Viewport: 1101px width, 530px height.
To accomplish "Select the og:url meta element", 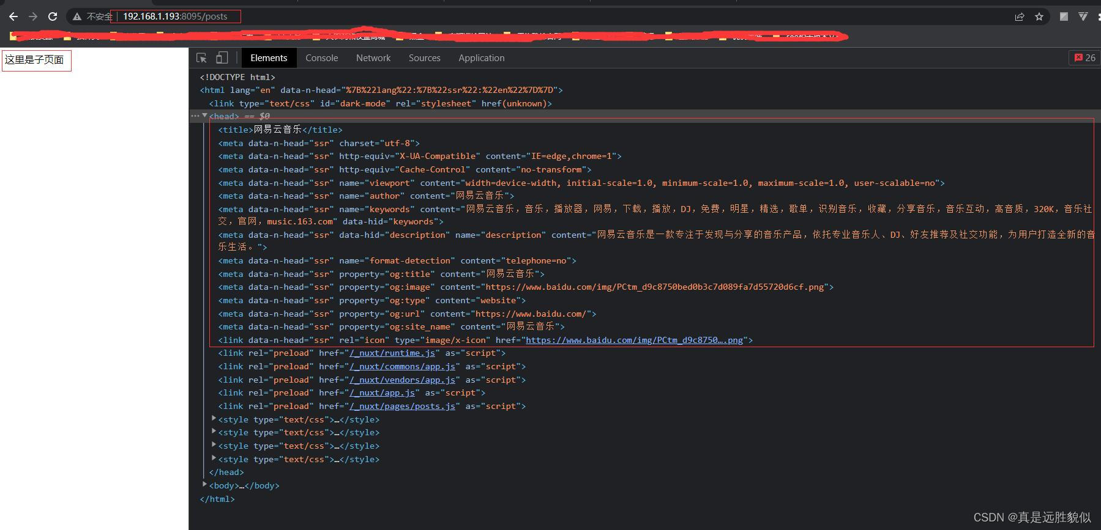I will [407, 314].
